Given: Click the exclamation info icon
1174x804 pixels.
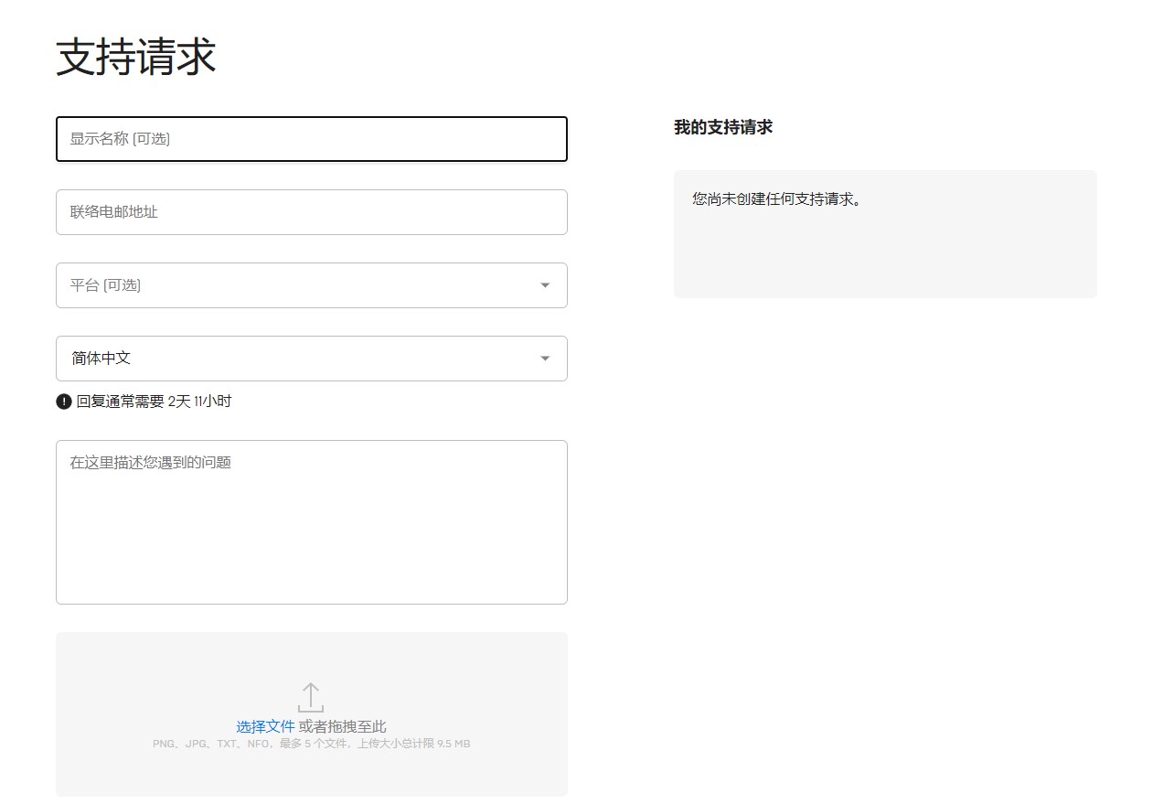Looking at the screenshot, I should 64,402.
